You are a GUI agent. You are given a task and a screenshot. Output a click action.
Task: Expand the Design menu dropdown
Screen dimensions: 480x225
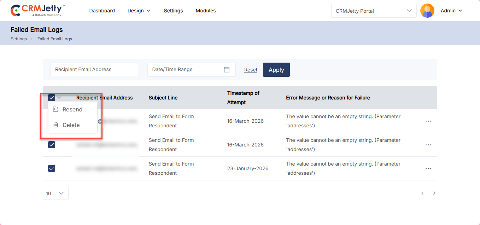point(139,11)
